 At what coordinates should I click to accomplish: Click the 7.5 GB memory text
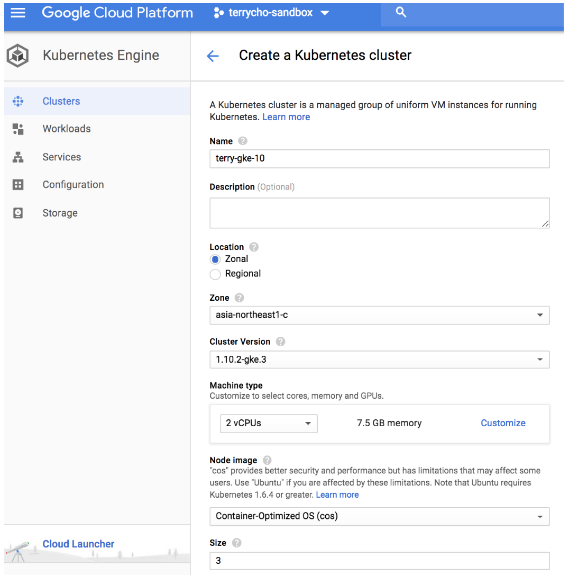click(x=389, y=423)
